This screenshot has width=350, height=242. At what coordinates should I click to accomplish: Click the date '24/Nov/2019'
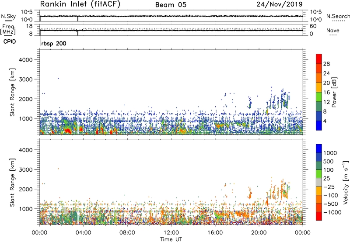(x=280, y=4)
